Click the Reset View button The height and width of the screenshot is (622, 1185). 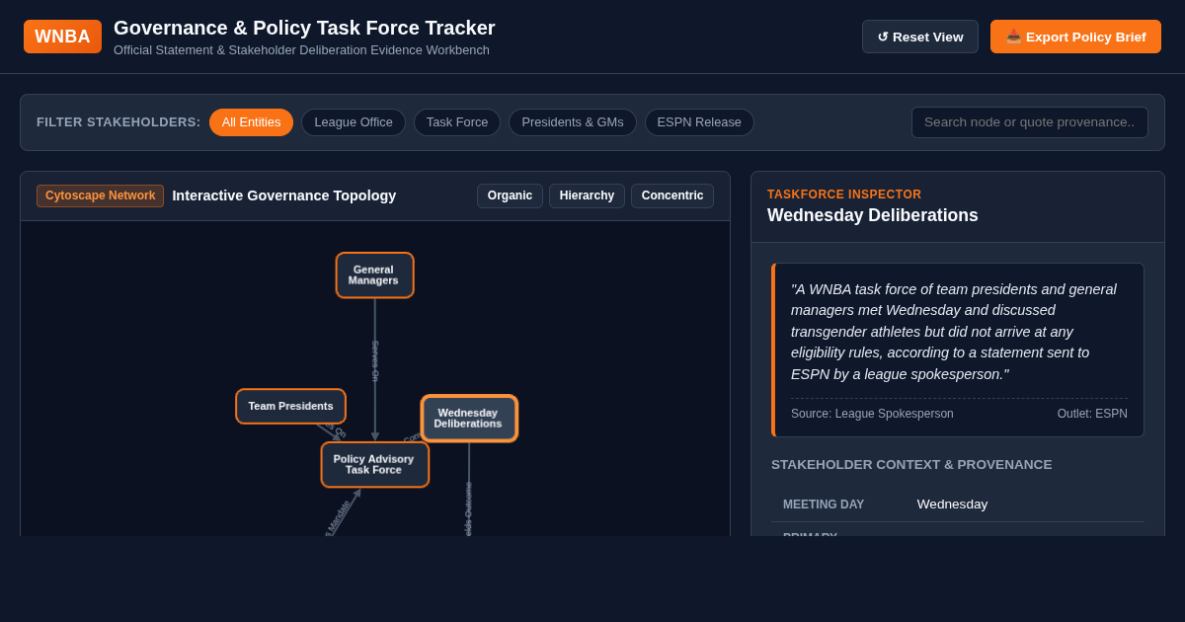point(920,37)
